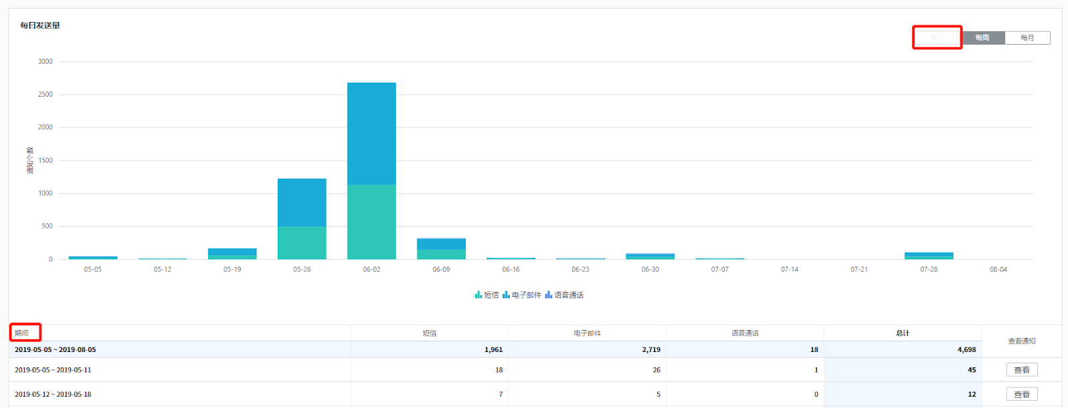
Task: Click the 总计 column header
Action: pyautogui.click(x=902, y=333)
